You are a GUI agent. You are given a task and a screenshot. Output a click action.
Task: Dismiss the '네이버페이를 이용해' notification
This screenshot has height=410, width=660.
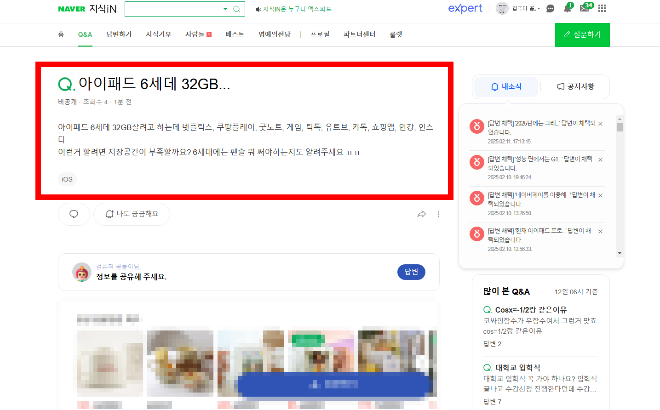tap(600, 196)
